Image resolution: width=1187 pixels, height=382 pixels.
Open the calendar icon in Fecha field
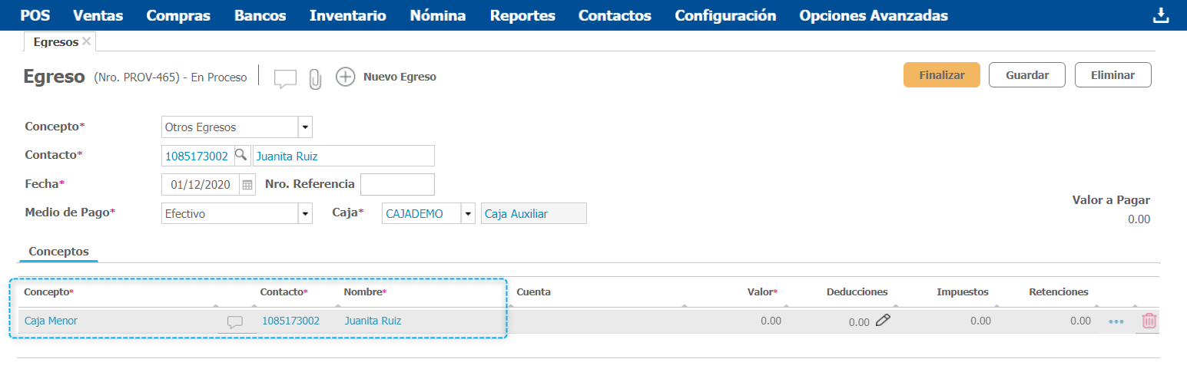click(x=247, y=185)
